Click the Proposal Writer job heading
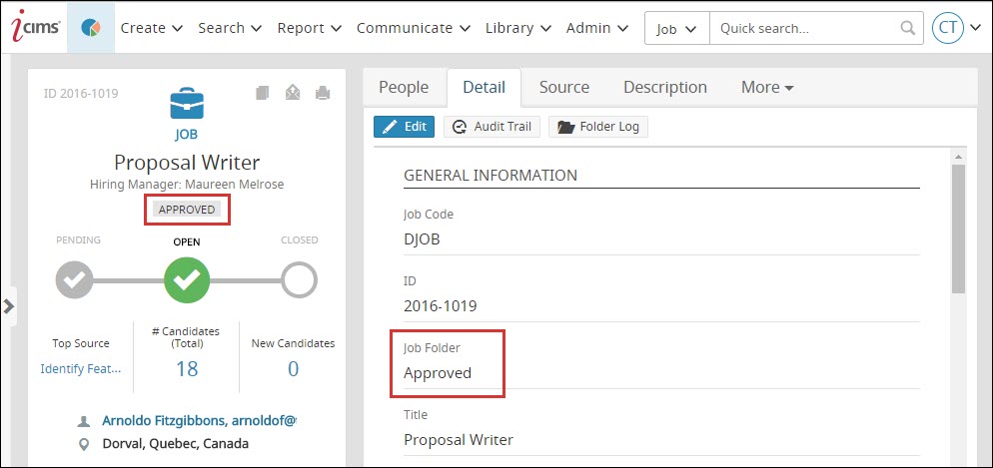The image size is (993, 468). tap(187, 163)
